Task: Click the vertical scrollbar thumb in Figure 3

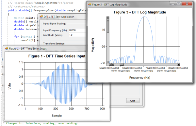Action: (x=108, y=27)
